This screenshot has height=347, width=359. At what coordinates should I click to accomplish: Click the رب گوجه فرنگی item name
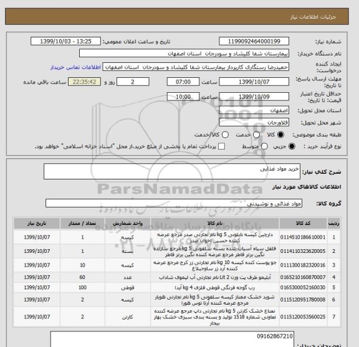coord(215,287)
